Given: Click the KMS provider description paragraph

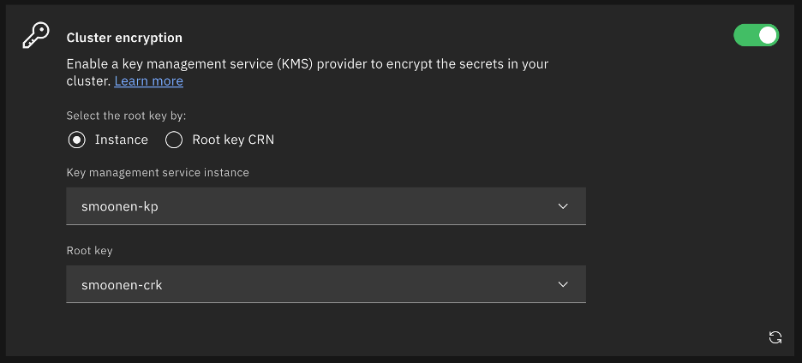Looking at the screenshot, I should pyautogui.click(x=307, y=64).
